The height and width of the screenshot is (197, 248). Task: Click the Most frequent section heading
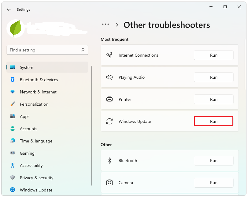114,39
